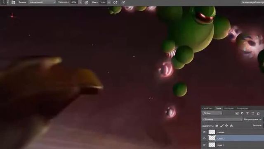
Task: Lock layer position icon
Action: pos(226,126)
